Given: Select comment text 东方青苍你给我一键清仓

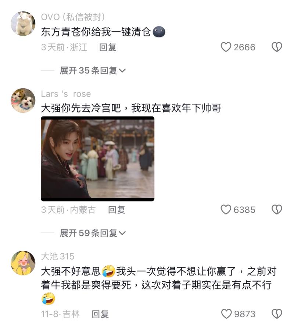Looking at the screenshot, I should click(x=96, y=32).
